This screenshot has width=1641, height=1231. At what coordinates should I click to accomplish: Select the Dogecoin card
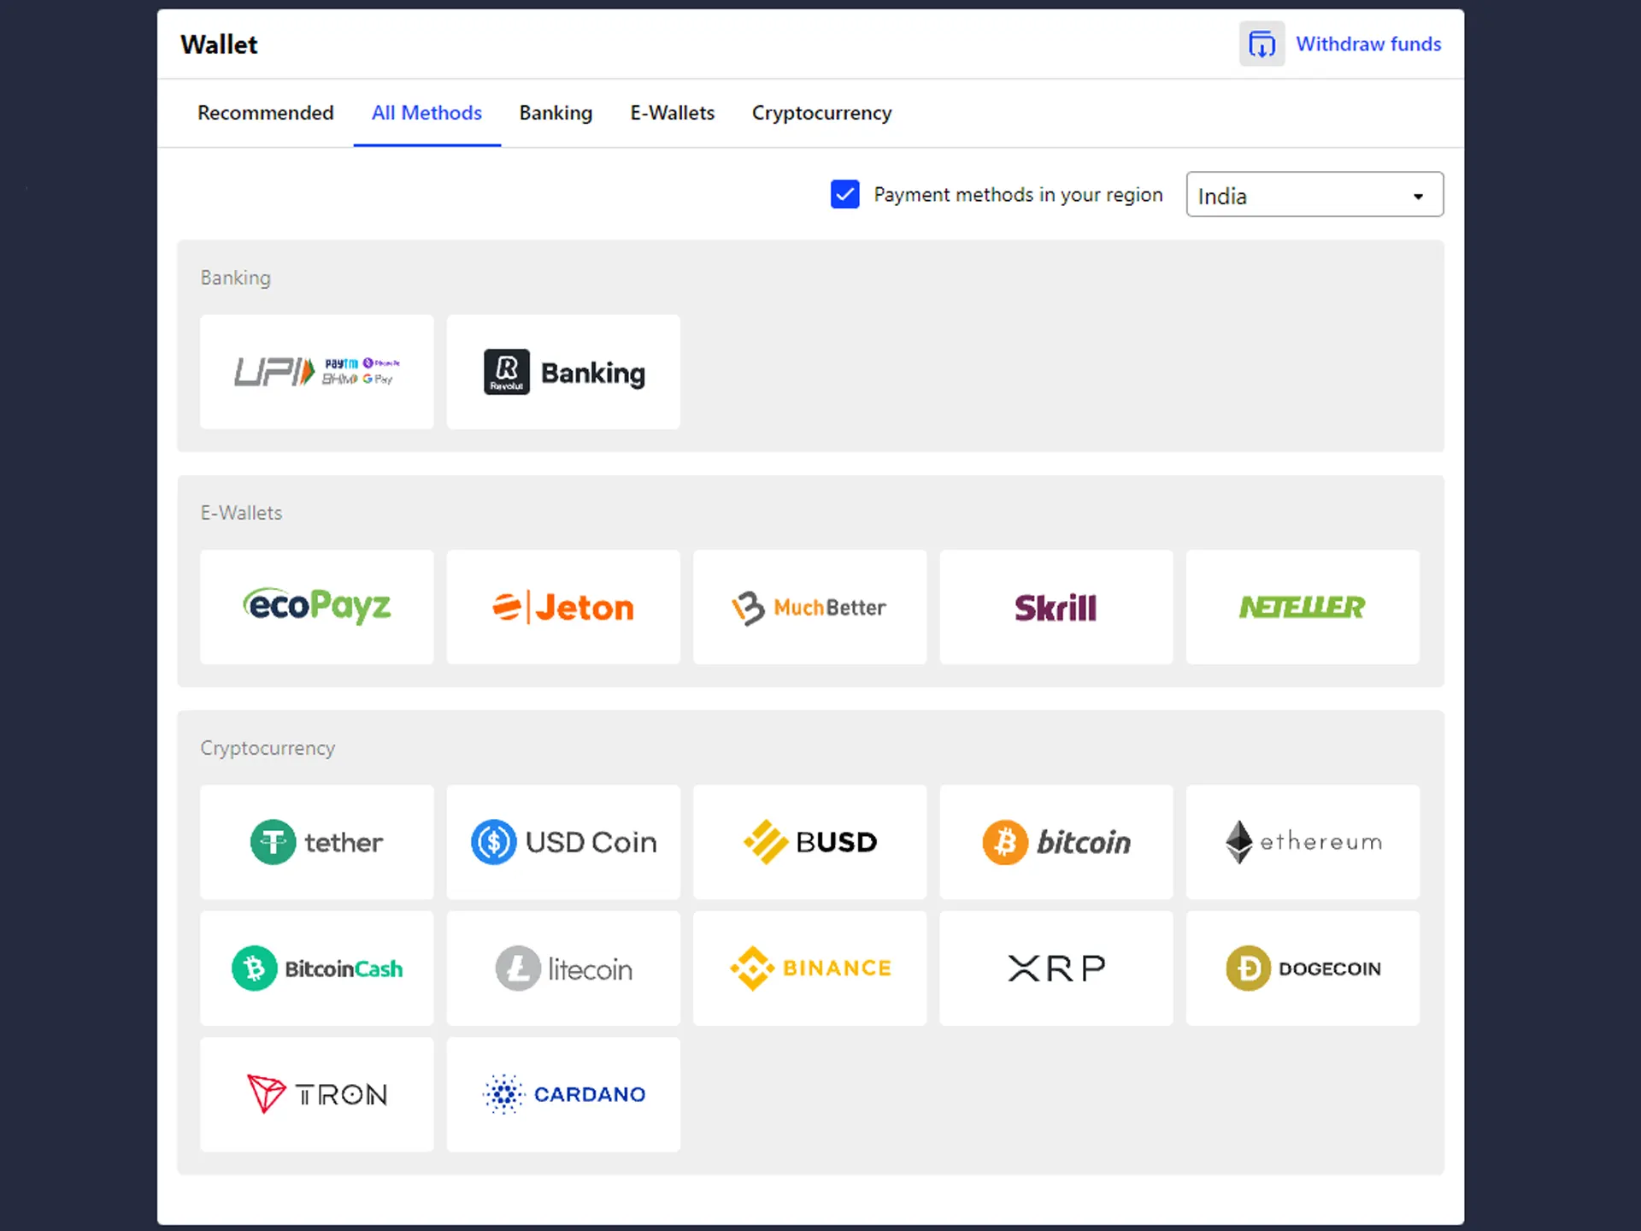tap(1303, 969)
